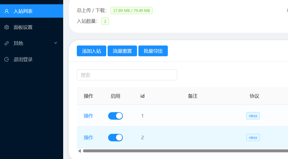Click the id column header
Image resolution: width=288 pixels, height=159 pixels.
[x=142, y=96]
